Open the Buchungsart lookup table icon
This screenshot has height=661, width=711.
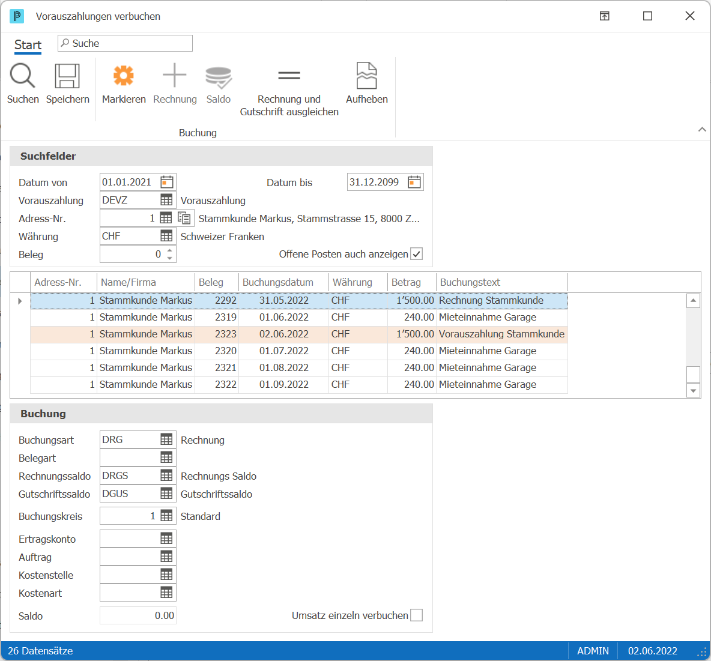pyautogui.click(x=166, y=439)
